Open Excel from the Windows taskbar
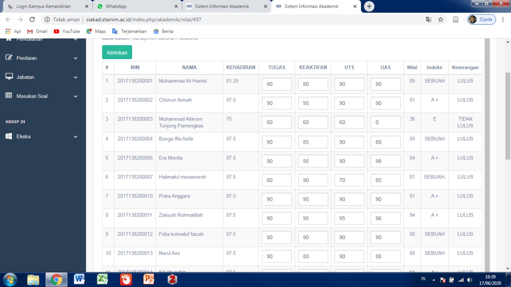The height and width of the screenshot is (287, 511). point(103,279)
